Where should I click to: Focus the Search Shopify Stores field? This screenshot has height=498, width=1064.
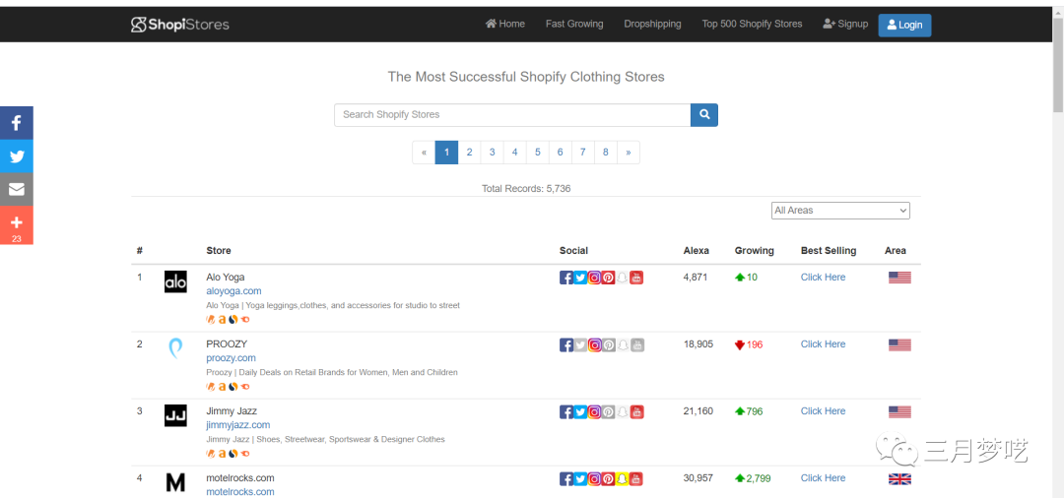512,115
